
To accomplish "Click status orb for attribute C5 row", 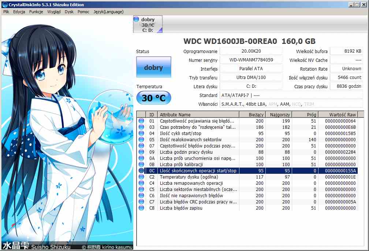I will click(141, 190).
